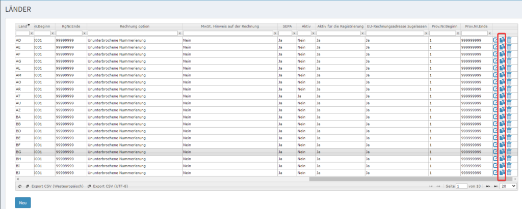
Task: Click the edit icon for row BJ
Action: click(495, 172)
